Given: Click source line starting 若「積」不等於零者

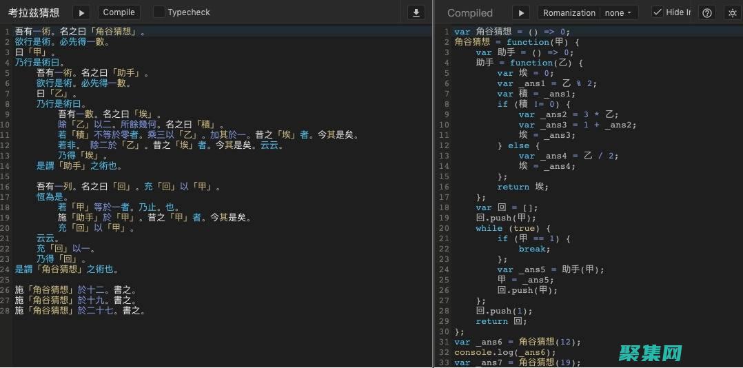Looking at the screenshot, I should click(208, 135).
